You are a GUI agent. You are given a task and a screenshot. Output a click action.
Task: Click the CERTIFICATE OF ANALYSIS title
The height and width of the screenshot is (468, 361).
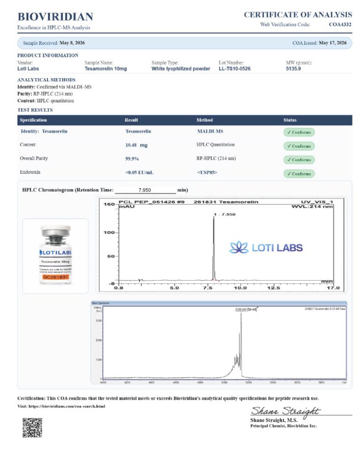click(x=298, y=15)
